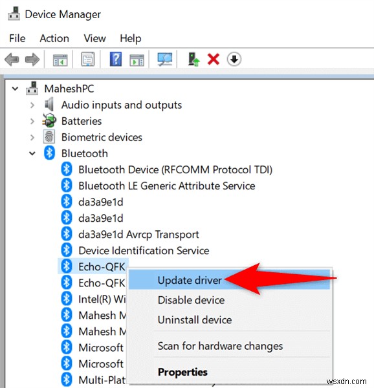Collapse the MaheshPC root node
The width and height of the screenshot is (374, 388).
[15, 89]
